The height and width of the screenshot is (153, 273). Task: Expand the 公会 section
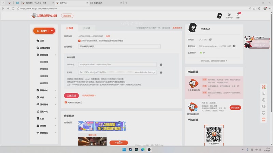pos(56,119)
